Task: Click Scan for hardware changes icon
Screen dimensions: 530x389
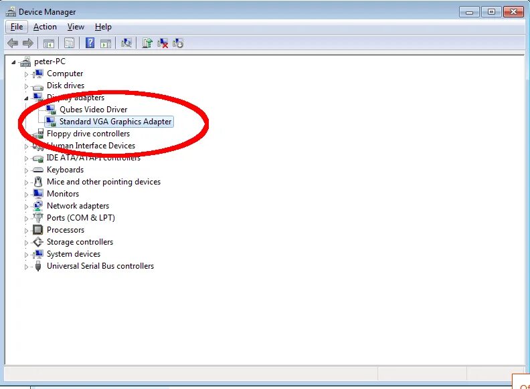Action: pos(126,43)
